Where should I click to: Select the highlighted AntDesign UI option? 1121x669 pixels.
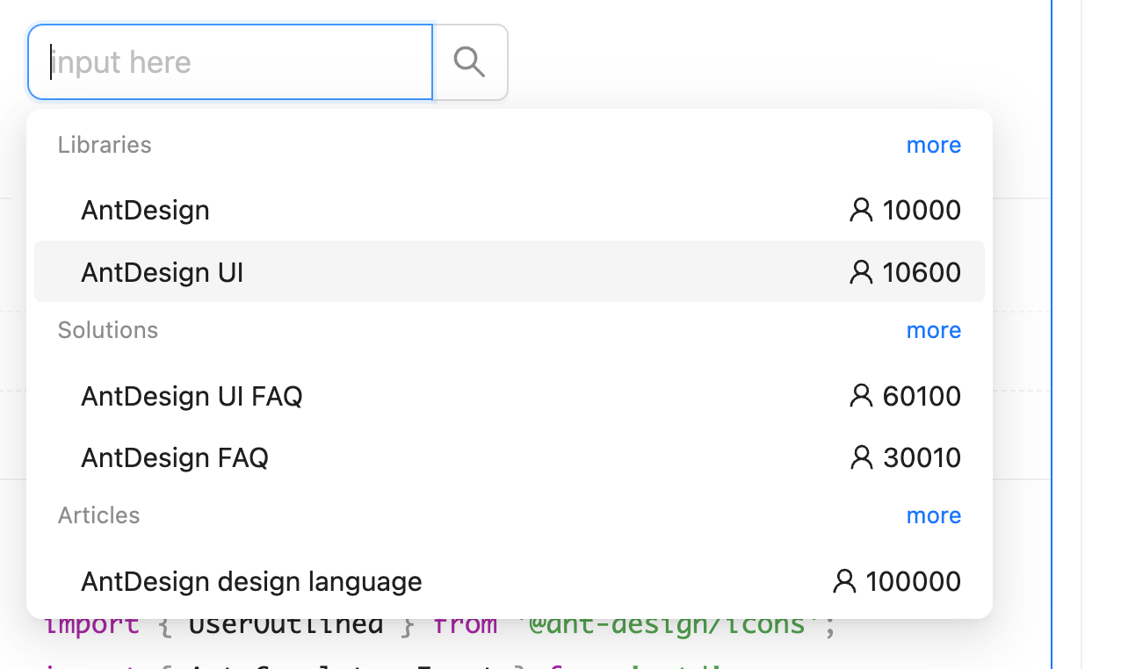[162, 272]
